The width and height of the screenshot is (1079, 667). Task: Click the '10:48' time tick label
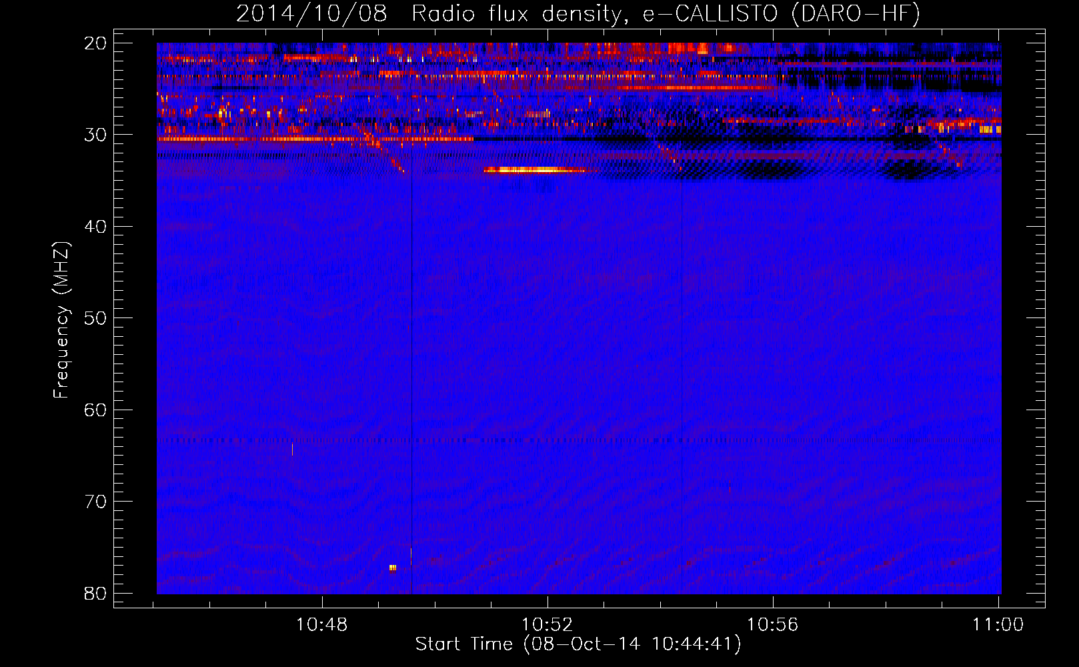(322, 625)
